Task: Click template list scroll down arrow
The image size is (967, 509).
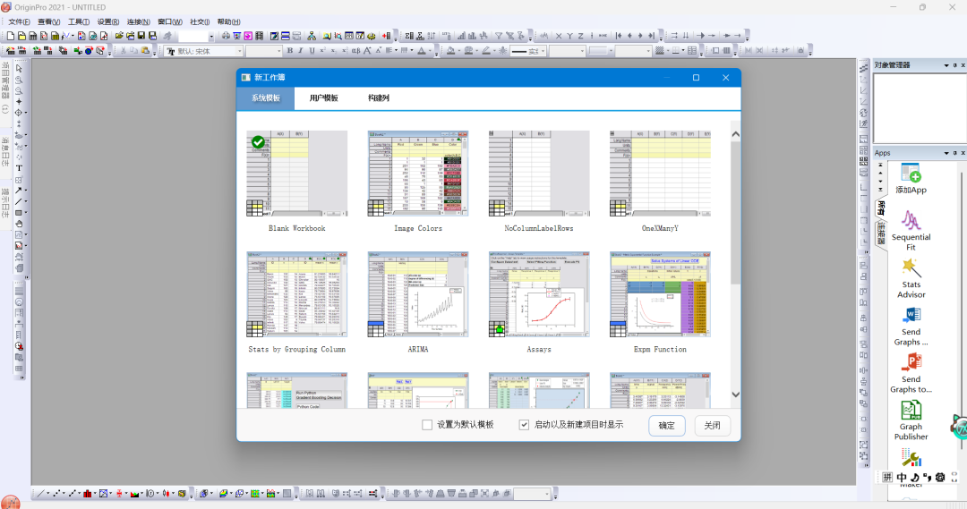Action: click(735, 394)
